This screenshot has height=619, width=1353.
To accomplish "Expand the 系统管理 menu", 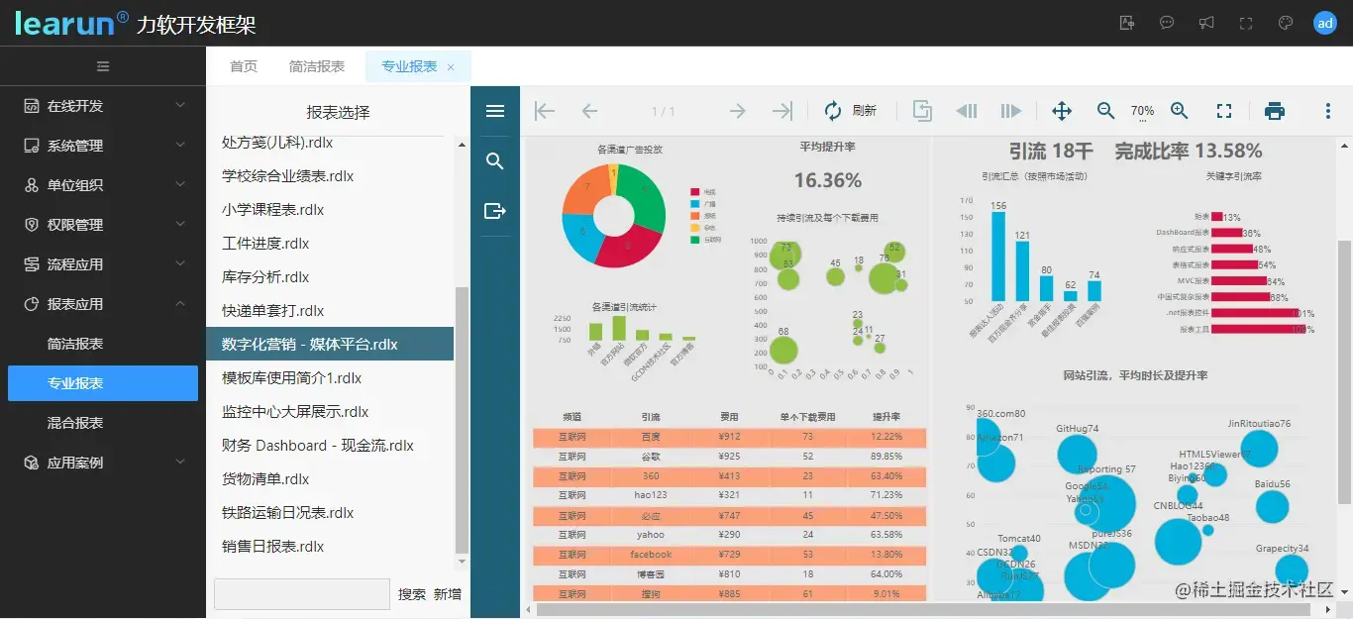I will (103, 146).
